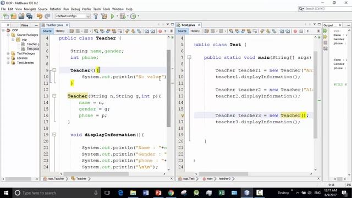Image resolution: width=352 pixels, height=198 pixels.
Task: Click the search magnifier icon in toolbar
Action: pos(301,9)
